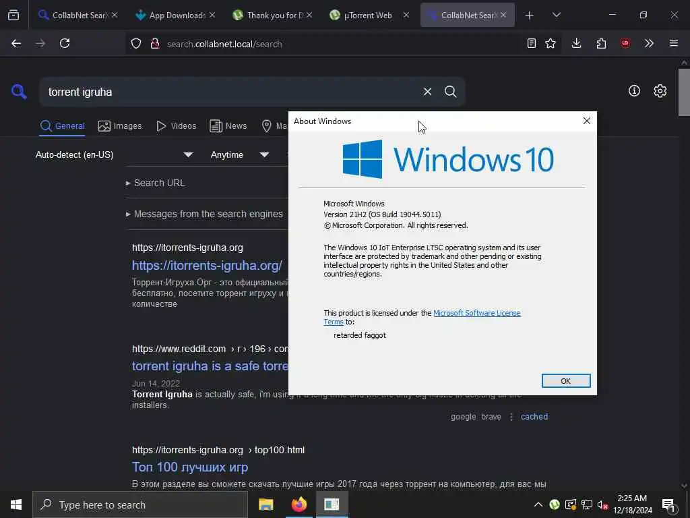Open the Windows Start menu
This screenshot has width=690, height=518.
16,505
